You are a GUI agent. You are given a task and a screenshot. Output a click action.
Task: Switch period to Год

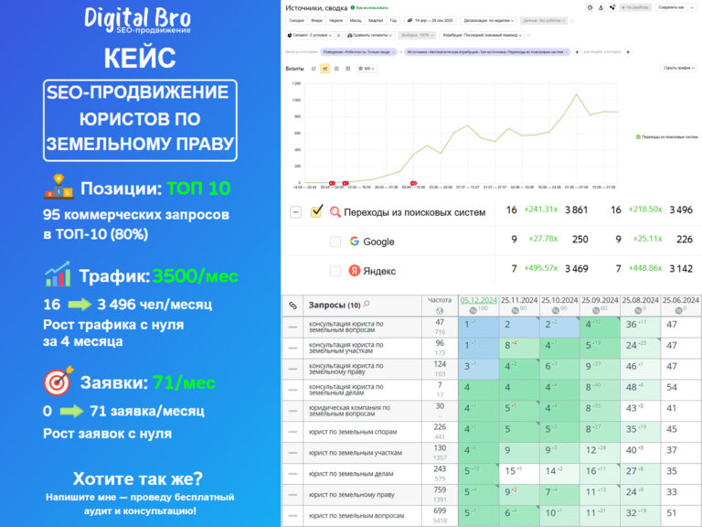tap(393, 21)
